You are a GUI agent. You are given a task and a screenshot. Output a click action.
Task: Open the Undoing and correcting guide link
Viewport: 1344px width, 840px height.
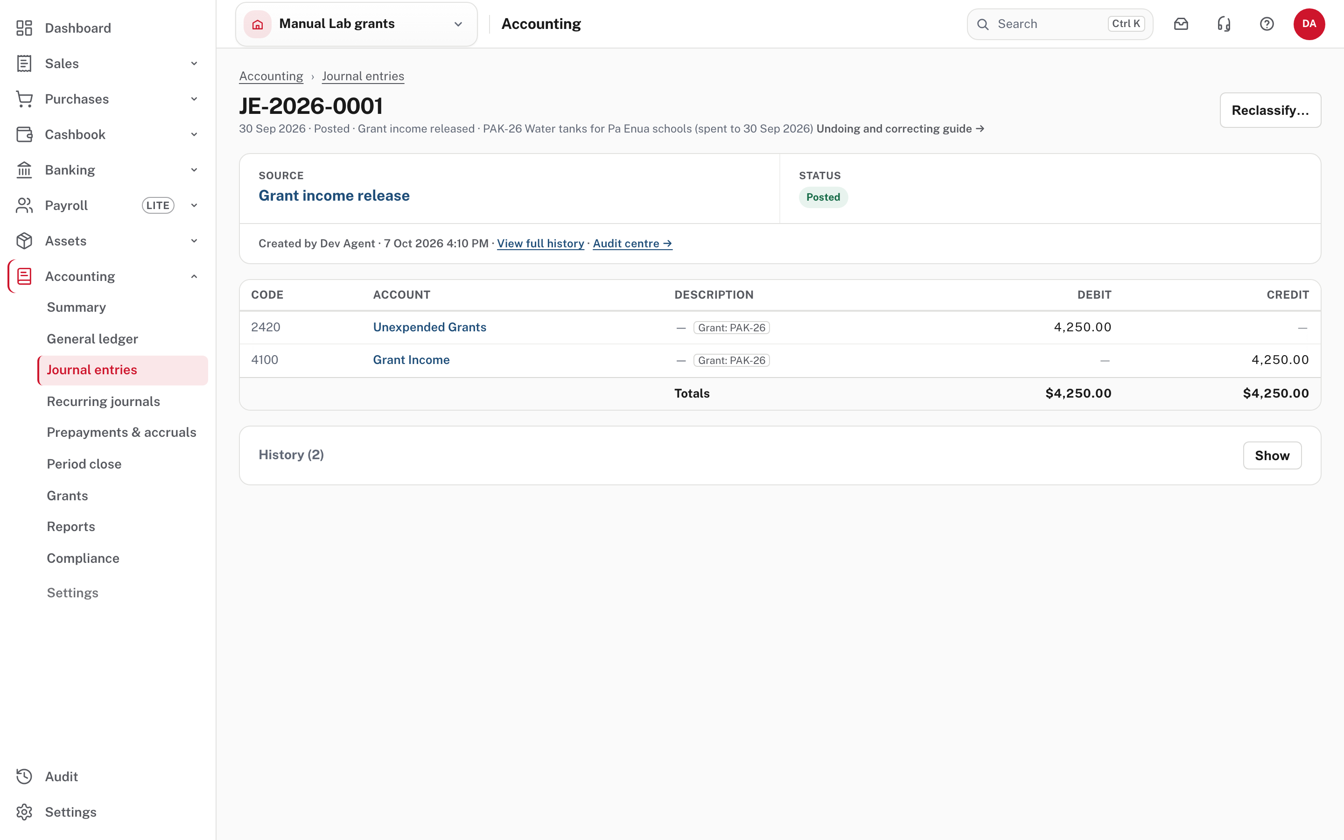[x=900, y=129]
